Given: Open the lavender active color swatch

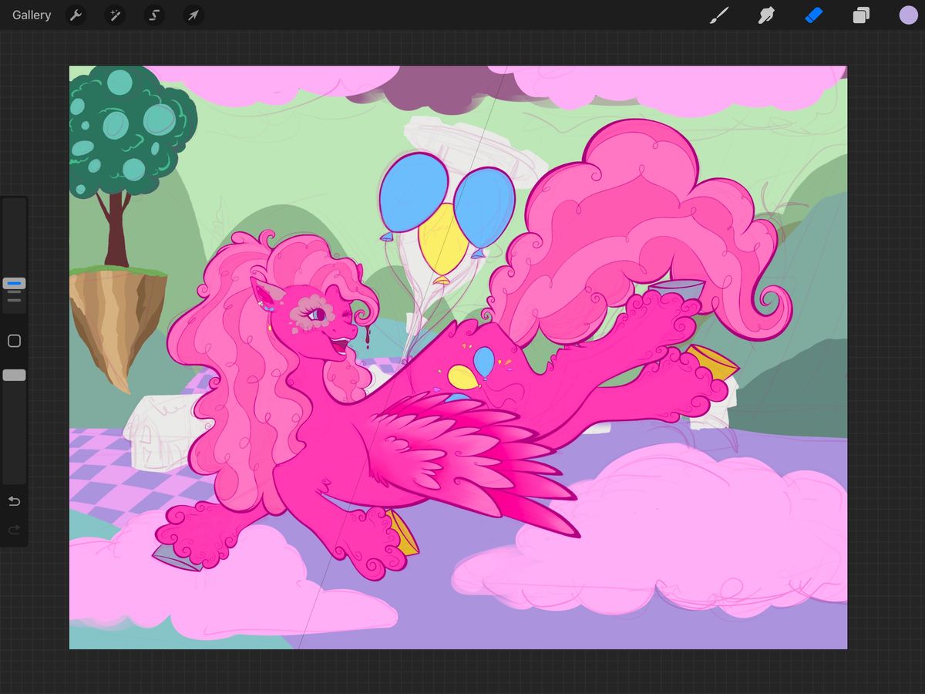Looking at the screenshot, I should (908, 15).
